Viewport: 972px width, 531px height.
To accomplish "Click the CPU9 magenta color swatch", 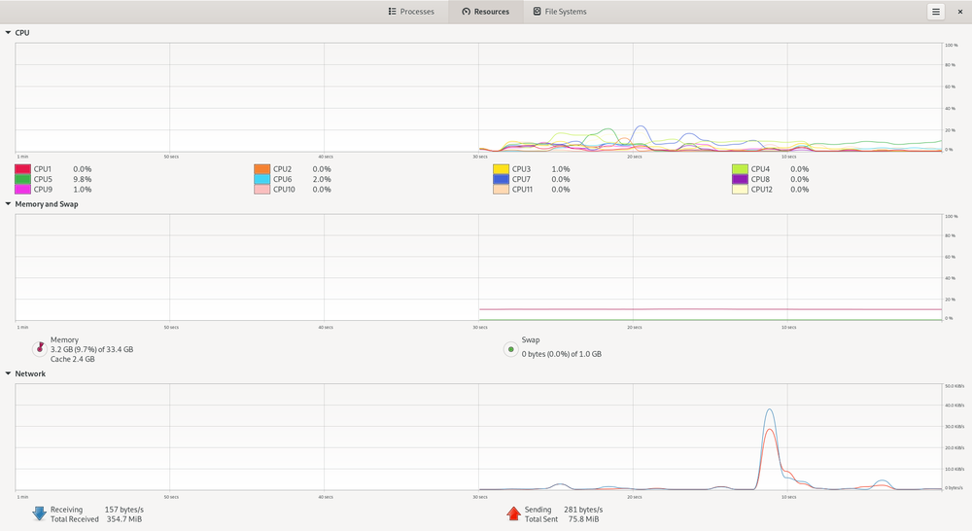I will 22,190.
